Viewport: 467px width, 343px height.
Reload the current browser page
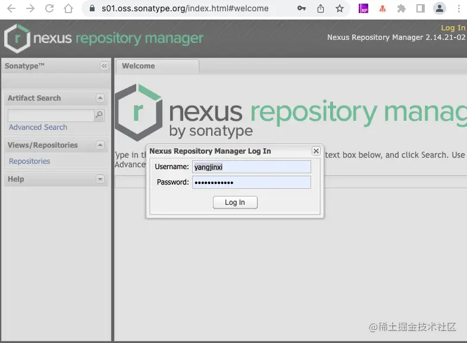(x=49, y=8)
